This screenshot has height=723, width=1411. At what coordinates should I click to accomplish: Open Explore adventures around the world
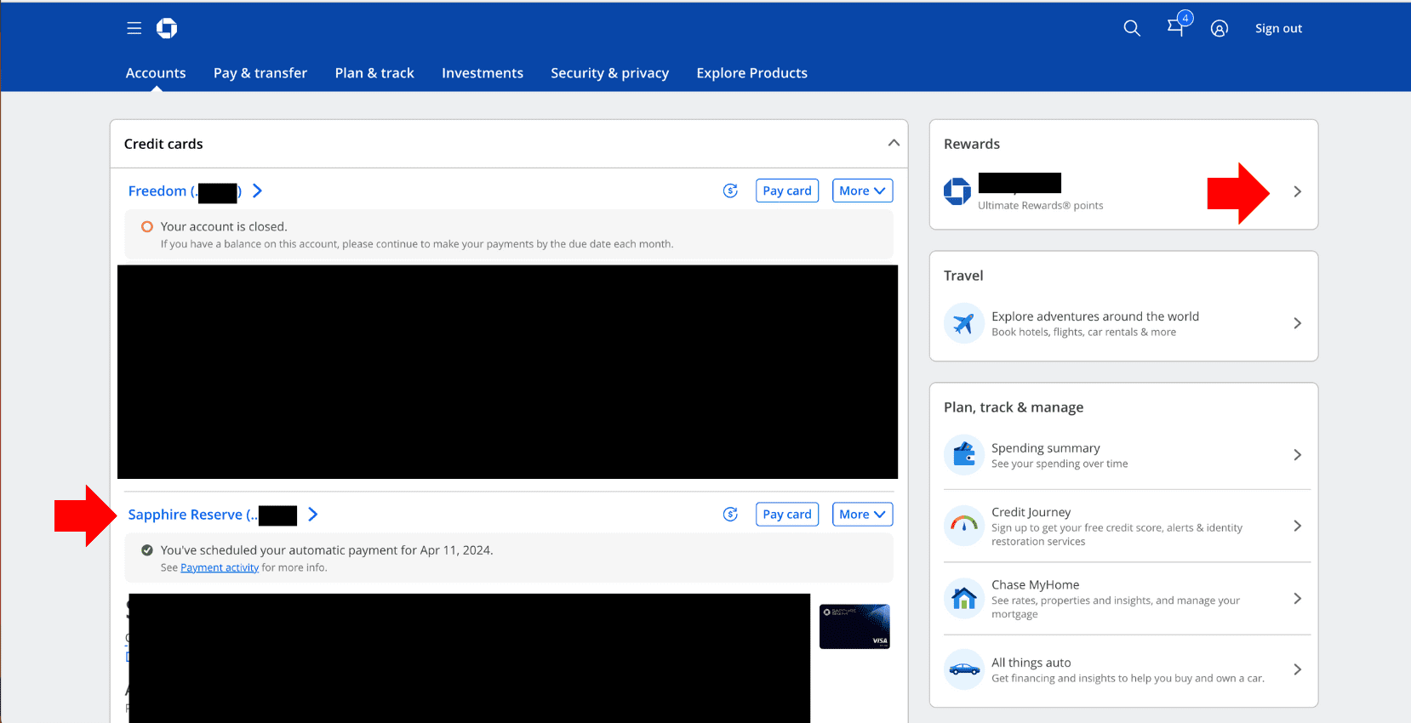(x=1095, y=316)
